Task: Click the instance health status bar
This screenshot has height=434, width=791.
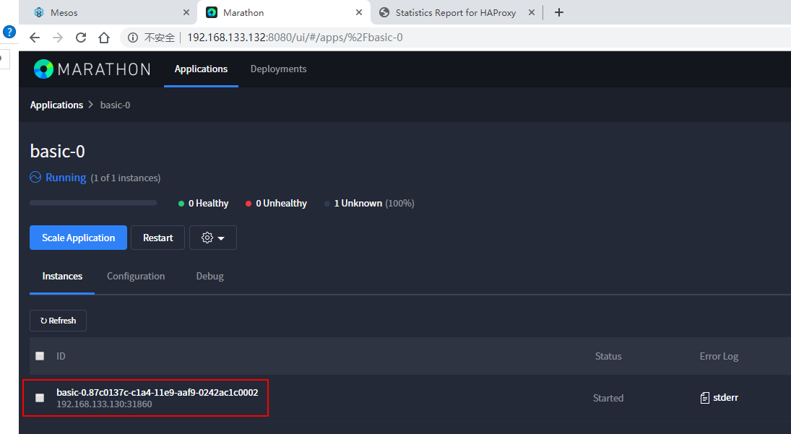Action: point(93,203)
